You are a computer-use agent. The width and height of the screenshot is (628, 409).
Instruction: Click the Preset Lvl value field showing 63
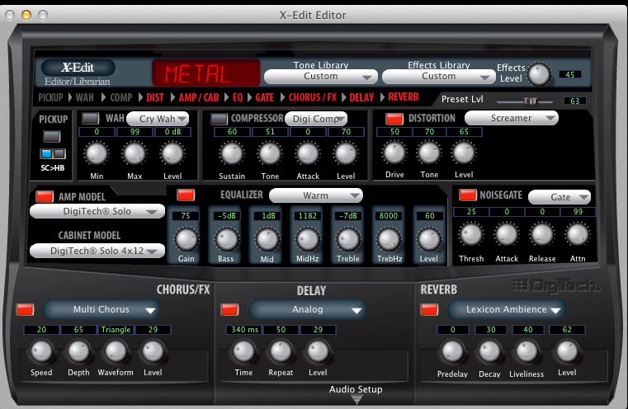[x=574, y=101]
